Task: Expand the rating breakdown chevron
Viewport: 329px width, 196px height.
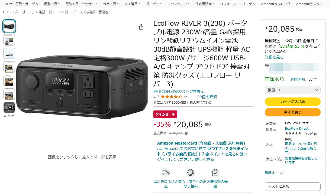Action: pyautogui.click(x=186, y=97)
